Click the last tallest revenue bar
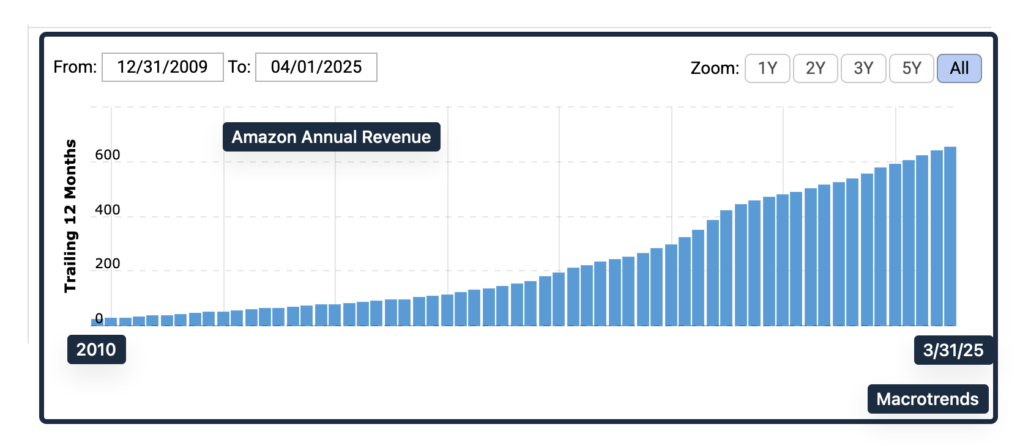 pyautogui.click(x=950, y=236)
